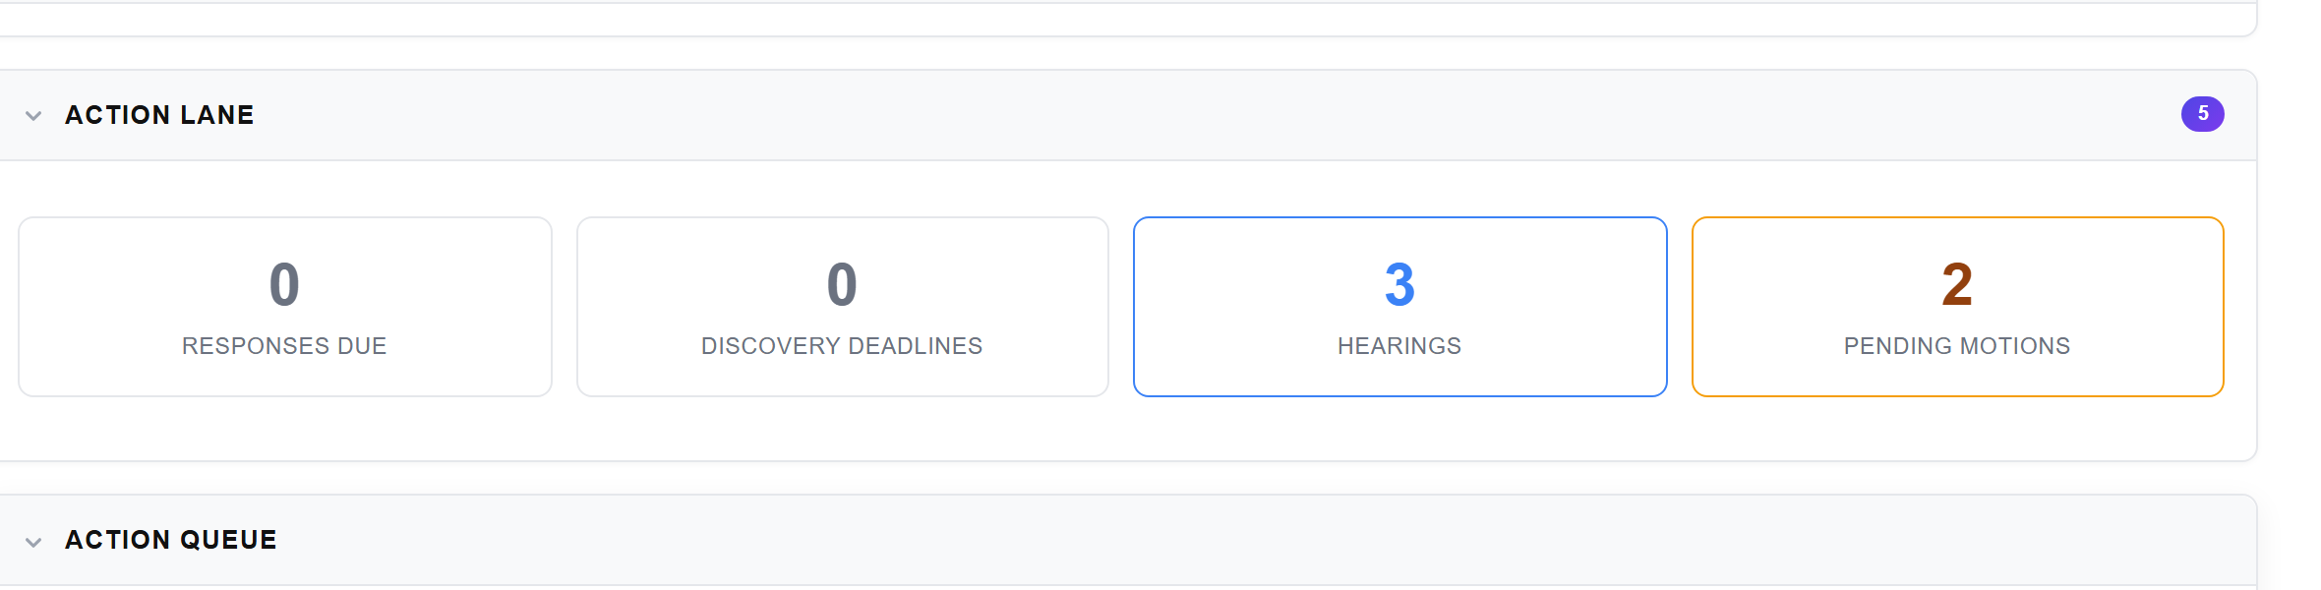Select the Hearings summary card
Viewport: 2321px width, 590px height.
click(1399, 307)
